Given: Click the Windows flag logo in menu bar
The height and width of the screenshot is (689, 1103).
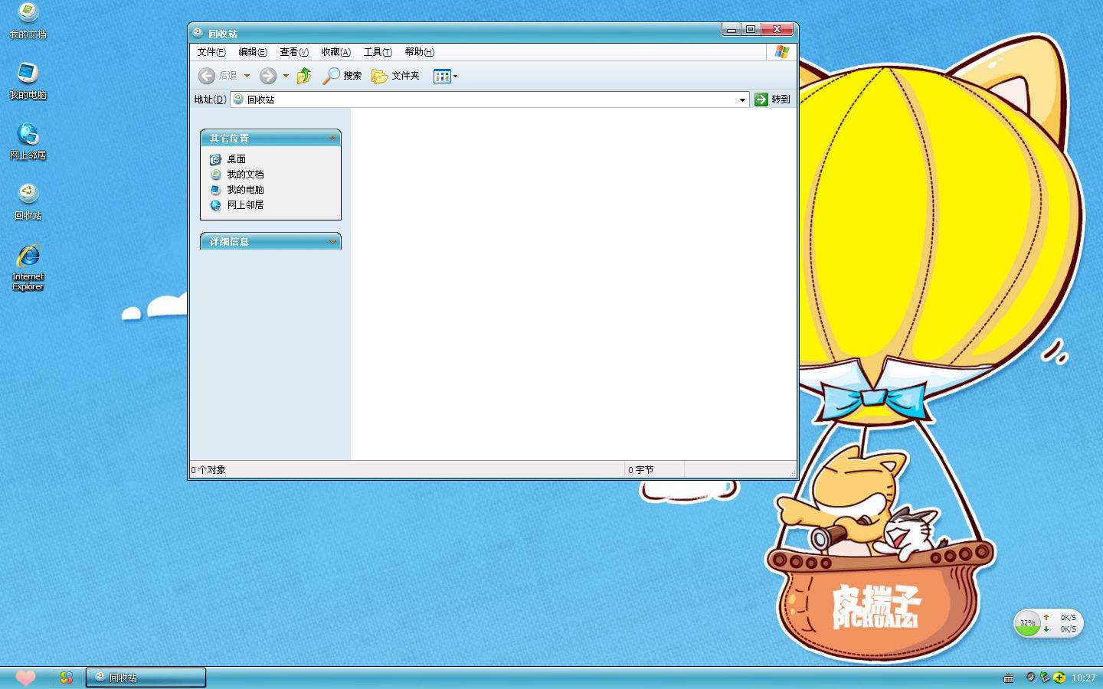Looking at the screenshot, I should 781,52.
